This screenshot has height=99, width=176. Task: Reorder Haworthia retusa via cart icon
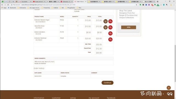click(x=106, y=28)
